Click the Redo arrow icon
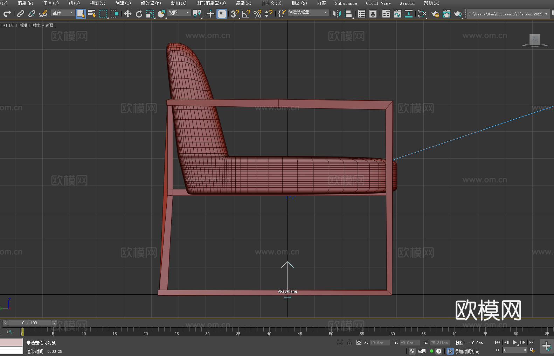Screen dimensions: 554x356 pos(7,14)
